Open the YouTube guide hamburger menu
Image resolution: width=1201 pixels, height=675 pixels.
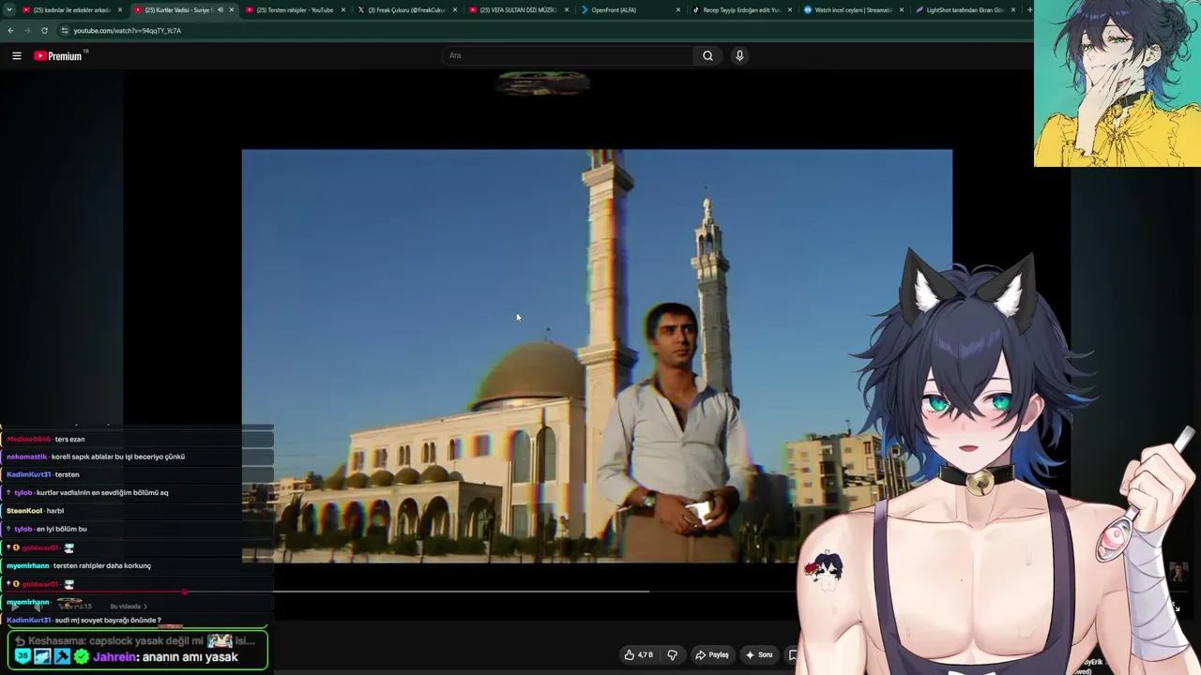(x=17, y=56)
